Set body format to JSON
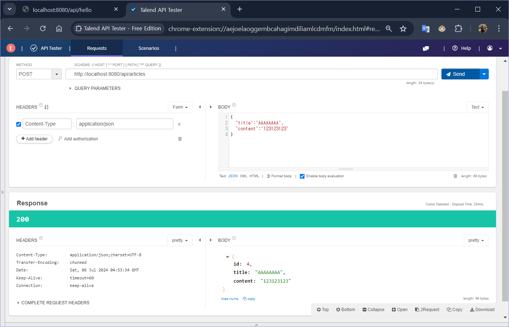 coord(233,176)
